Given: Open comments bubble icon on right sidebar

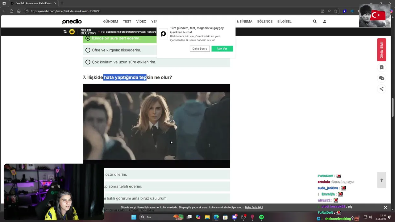Looking at the screenshot, I should click(x=381, y=78).
